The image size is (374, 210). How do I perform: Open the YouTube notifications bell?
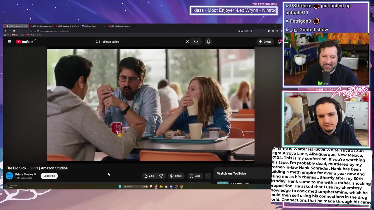(x=279, y=42)
